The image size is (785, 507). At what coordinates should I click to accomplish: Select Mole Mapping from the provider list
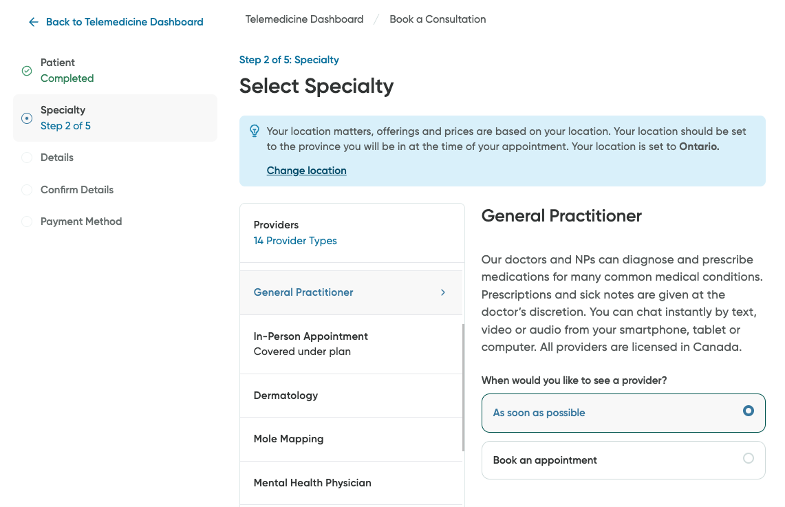(288, 439)
